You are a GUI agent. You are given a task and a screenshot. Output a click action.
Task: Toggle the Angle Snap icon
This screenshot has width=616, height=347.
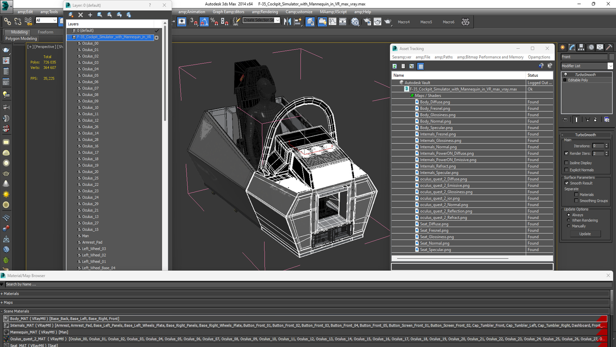pyautogui.click(x=204, y=22)
